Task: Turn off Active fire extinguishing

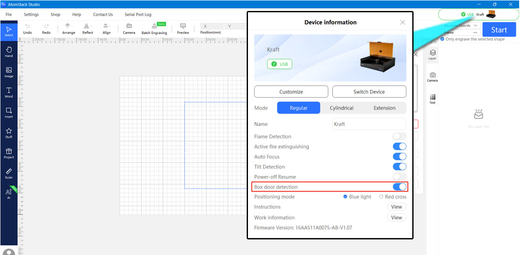Action: [x=400, y=146]
